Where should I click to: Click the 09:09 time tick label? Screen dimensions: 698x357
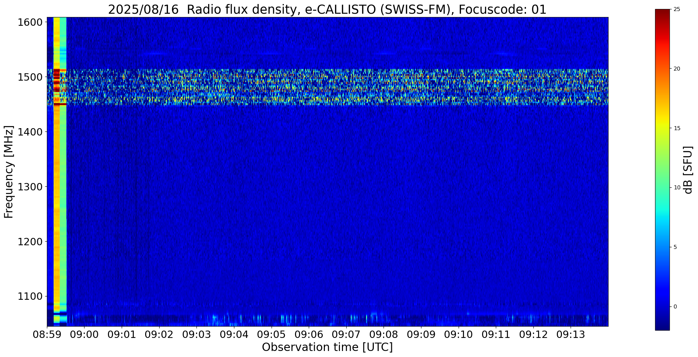point(421,335)
